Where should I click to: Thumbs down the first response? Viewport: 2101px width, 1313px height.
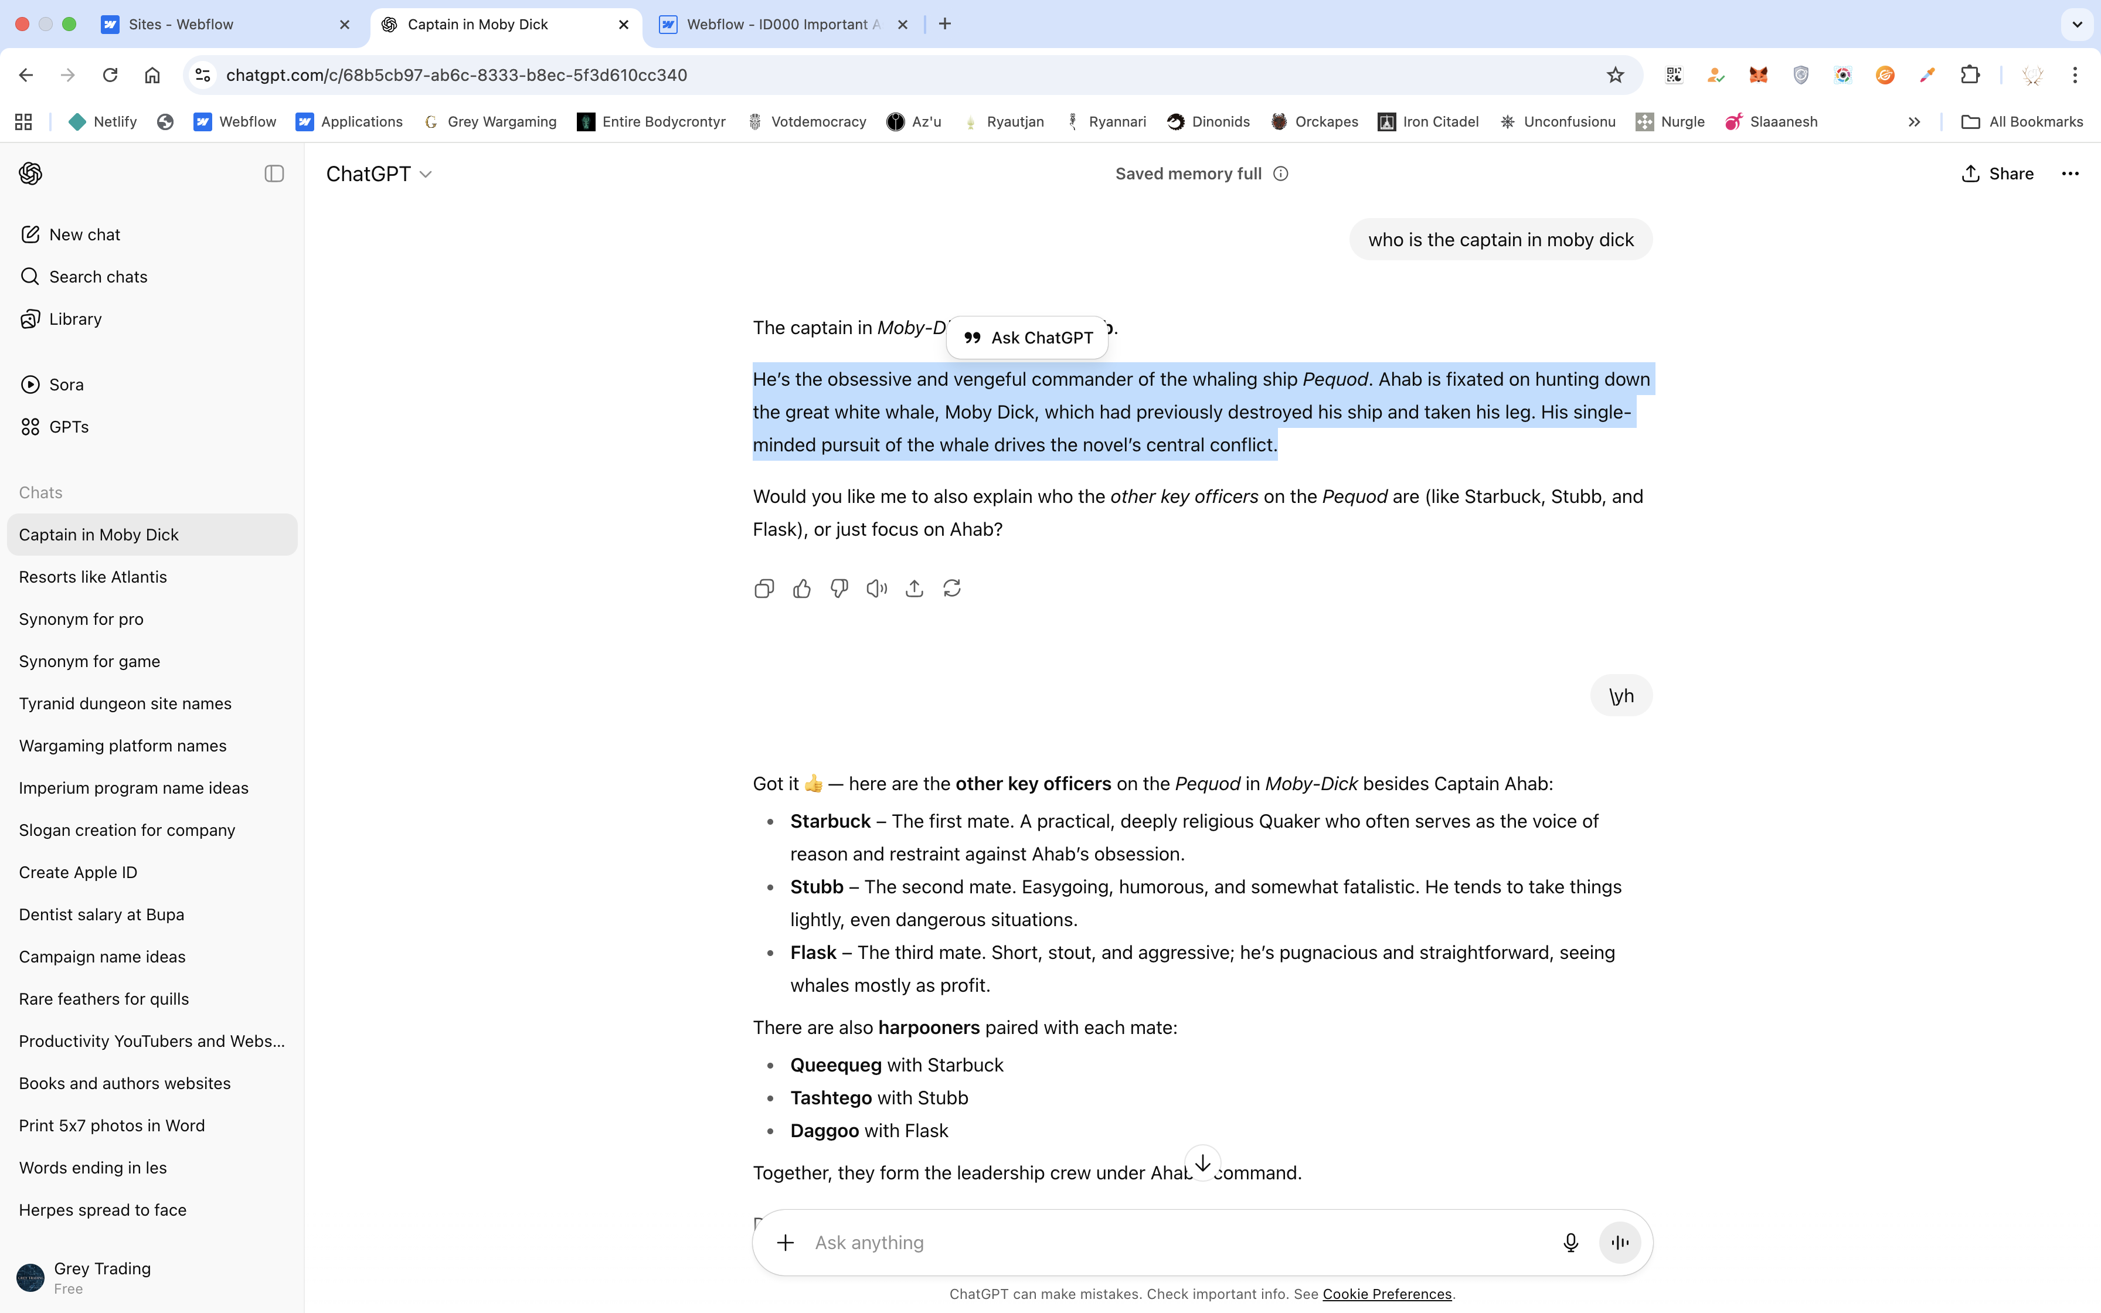(839, 589)
